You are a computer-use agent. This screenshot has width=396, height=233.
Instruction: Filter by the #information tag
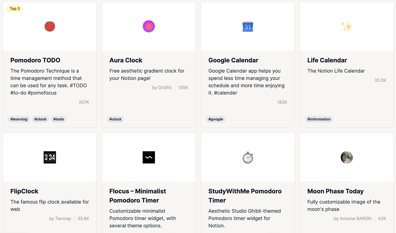click(319, 119)
